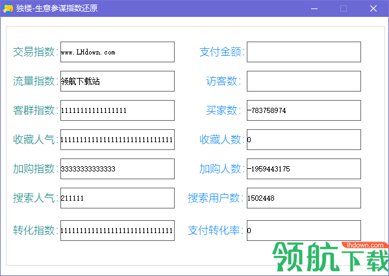Close the 生意参谋指数还原 window
Screen dimensions: 389x276
pyautogui.click(x=373, y=8)
